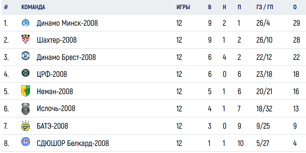Click the green Неман-2008 shield logo
Image resolution: width=306 pixels, height=153 pixels.
[x=25, y=91]
